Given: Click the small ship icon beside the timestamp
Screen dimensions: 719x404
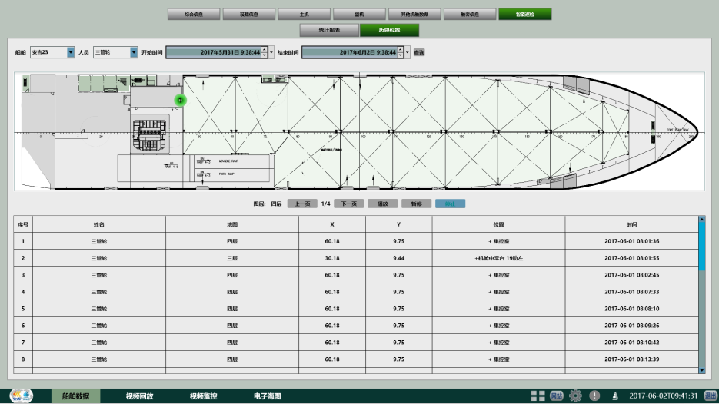Looking at the screenshot, I should coord(615,396).
